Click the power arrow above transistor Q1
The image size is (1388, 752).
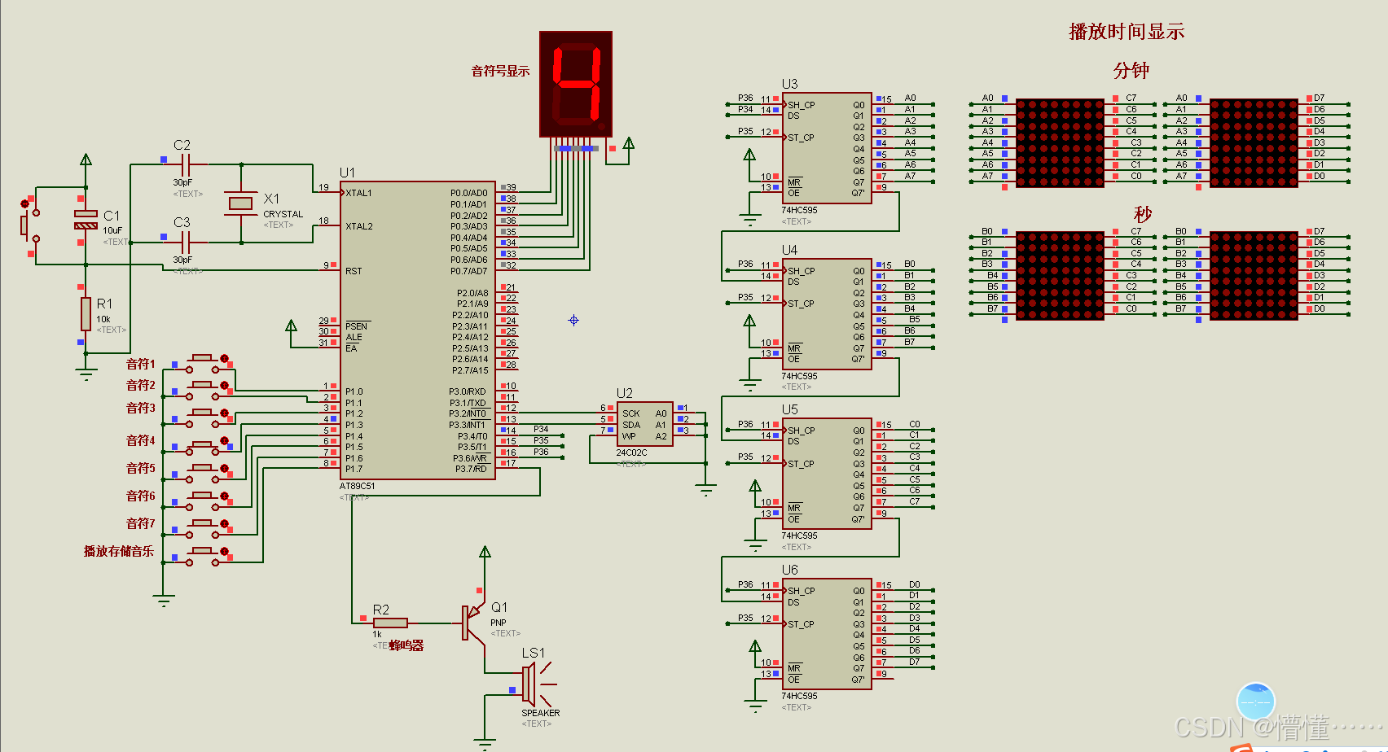point(485,553)
